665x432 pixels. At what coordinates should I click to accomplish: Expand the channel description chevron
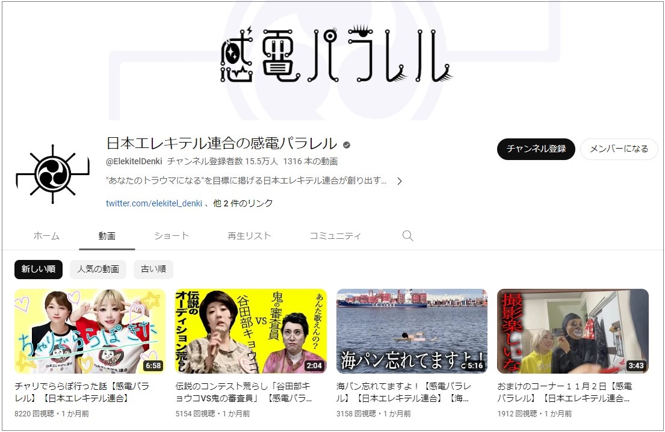coord(400,181)
